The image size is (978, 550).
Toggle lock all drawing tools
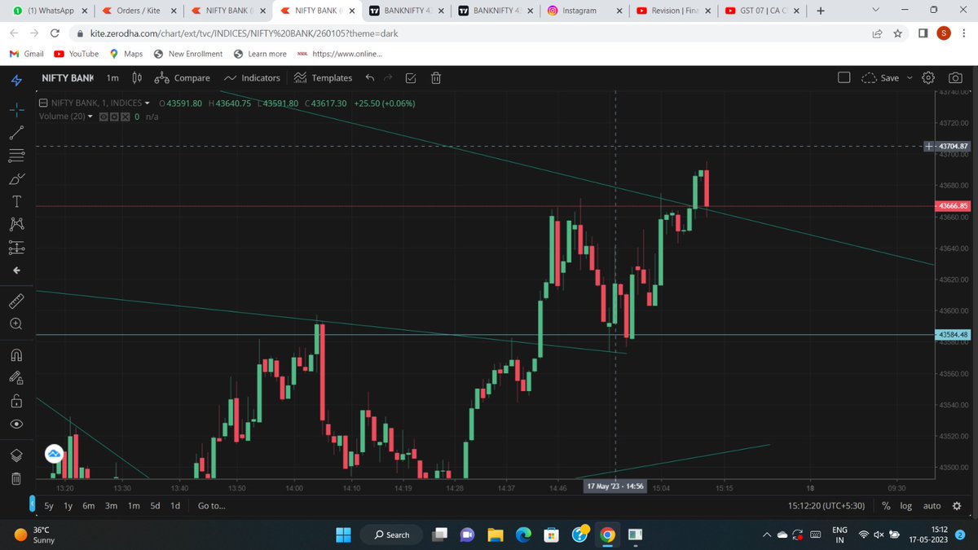[x=16, y=401]
